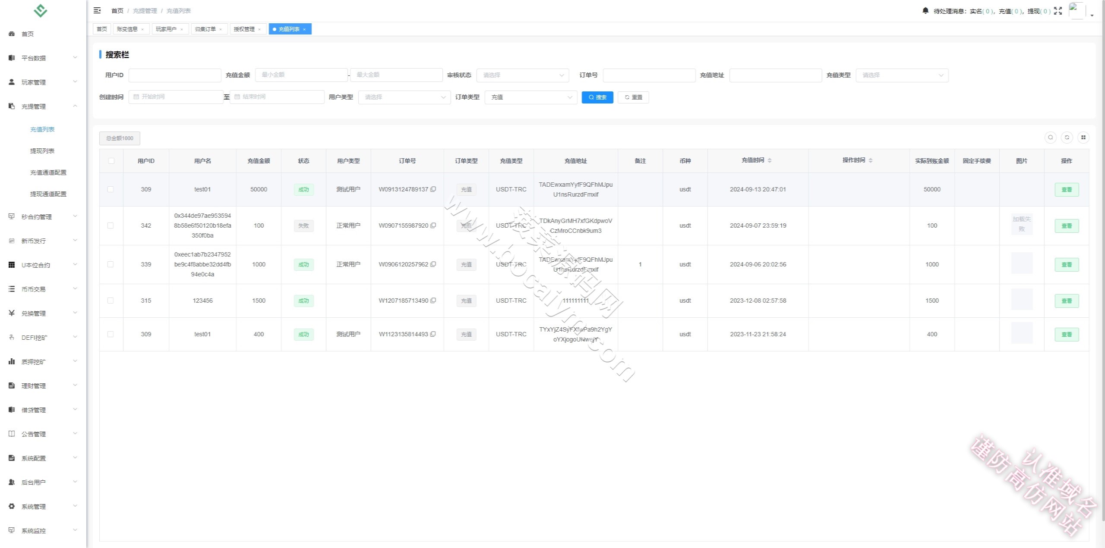Close the 授权管理 tab
This screenshot has height=548, width=1105.
click(259, 29)
